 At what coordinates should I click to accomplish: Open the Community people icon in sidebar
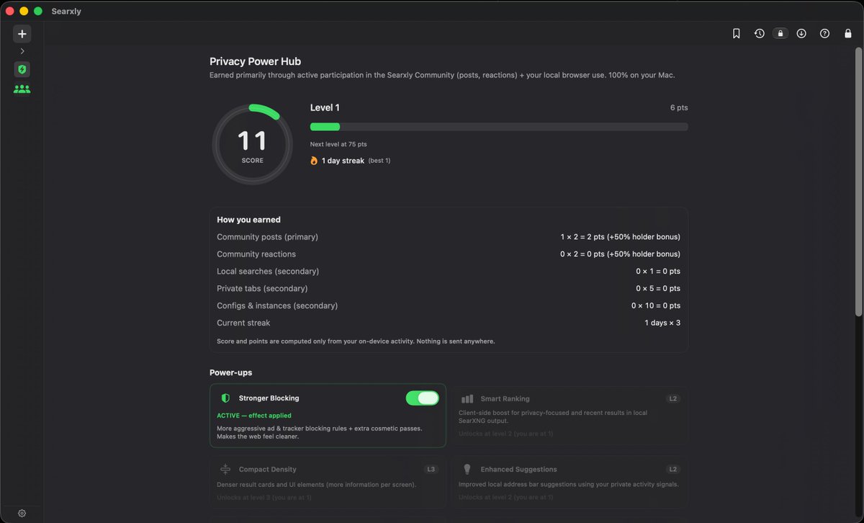pyautogui.click(x=22, y=89)
